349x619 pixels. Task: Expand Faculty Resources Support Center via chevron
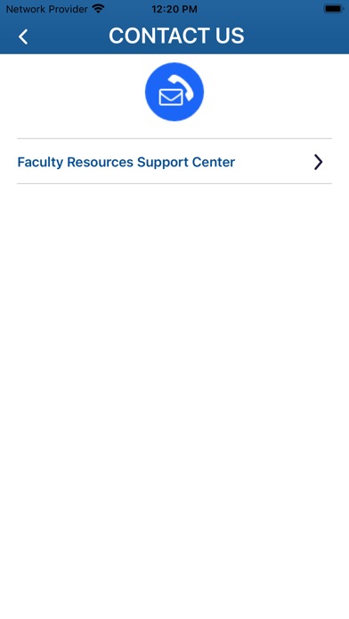318,162
